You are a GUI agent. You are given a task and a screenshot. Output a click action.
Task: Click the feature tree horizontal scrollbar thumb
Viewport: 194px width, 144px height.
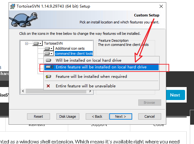56,91
